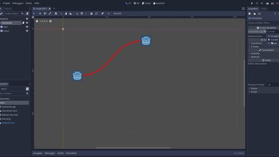Switch to the 3D workspace

136,3
